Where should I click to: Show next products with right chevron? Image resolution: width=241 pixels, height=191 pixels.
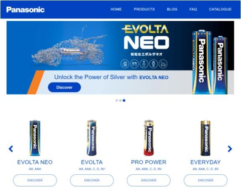pos(230,149)
